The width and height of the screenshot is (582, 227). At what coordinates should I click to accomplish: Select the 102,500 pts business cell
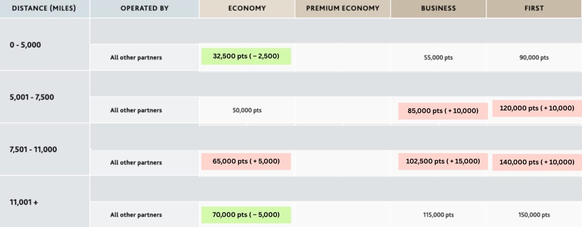[x=443, y=161]
